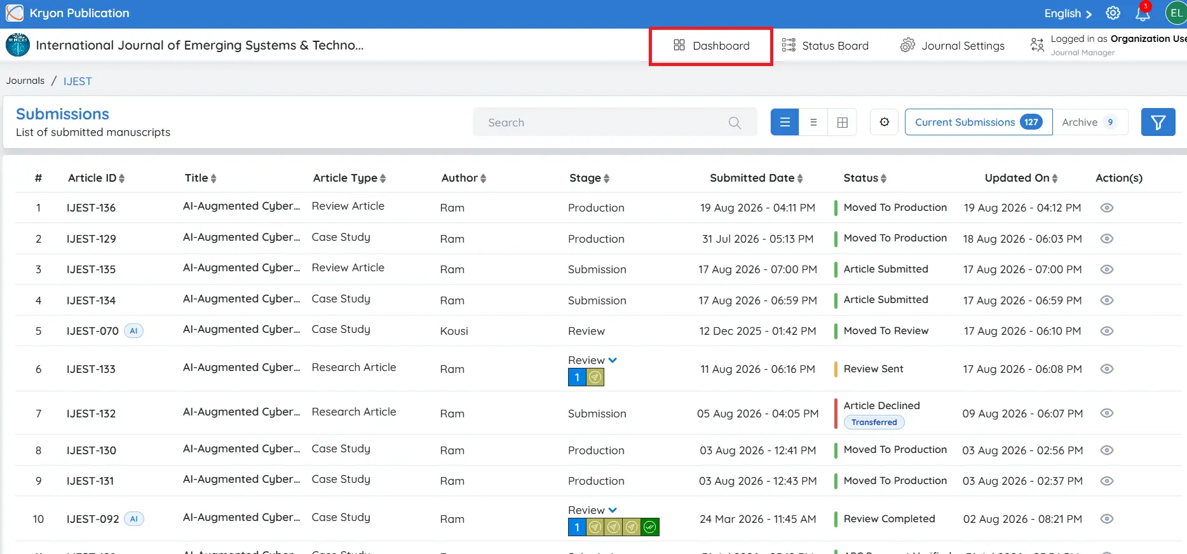This screenshot has width=1187, height=554.
Task: Open the EL user avatar menu
Action: (x=1176, y=13)
